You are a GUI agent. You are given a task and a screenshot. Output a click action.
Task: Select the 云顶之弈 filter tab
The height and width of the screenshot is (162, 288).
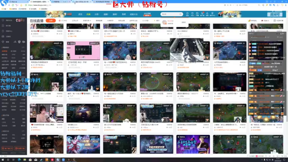[x=75, y=21]
